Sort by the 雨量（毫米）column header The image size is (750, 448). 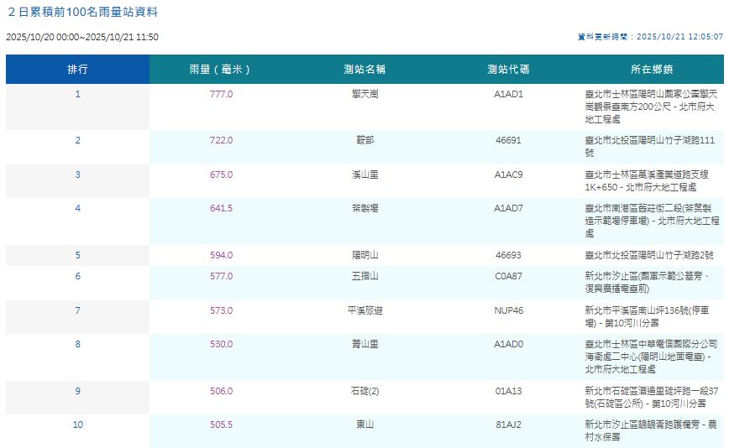(x=221, y=69)
